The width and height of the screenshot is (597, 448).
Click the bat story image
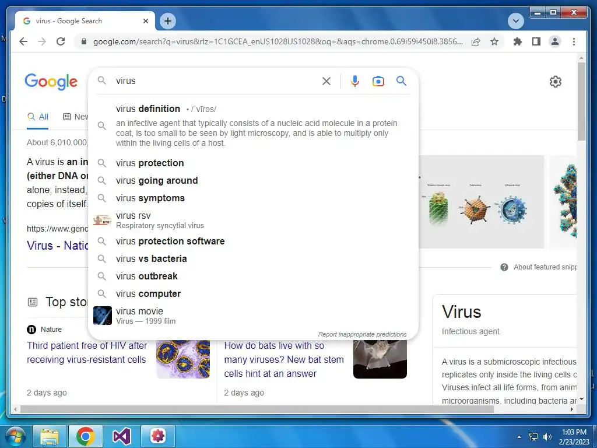pyautogui.click(x=380, y=359)
